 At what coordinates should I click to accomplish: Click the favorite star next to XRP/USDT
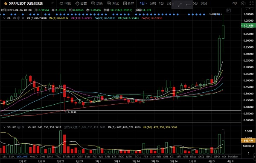(x=6, y=3)
